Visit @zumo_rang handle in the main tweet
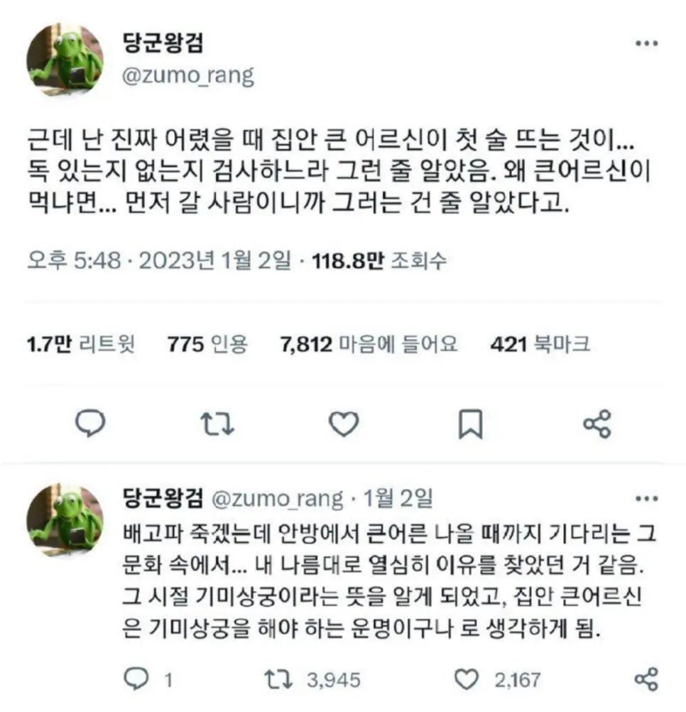This screenshot has width=686, height=712. tap(187, 76)
